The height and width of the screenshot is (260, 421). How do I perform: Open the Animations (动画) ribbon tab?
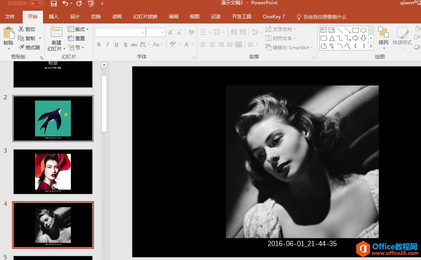[117, 17]
